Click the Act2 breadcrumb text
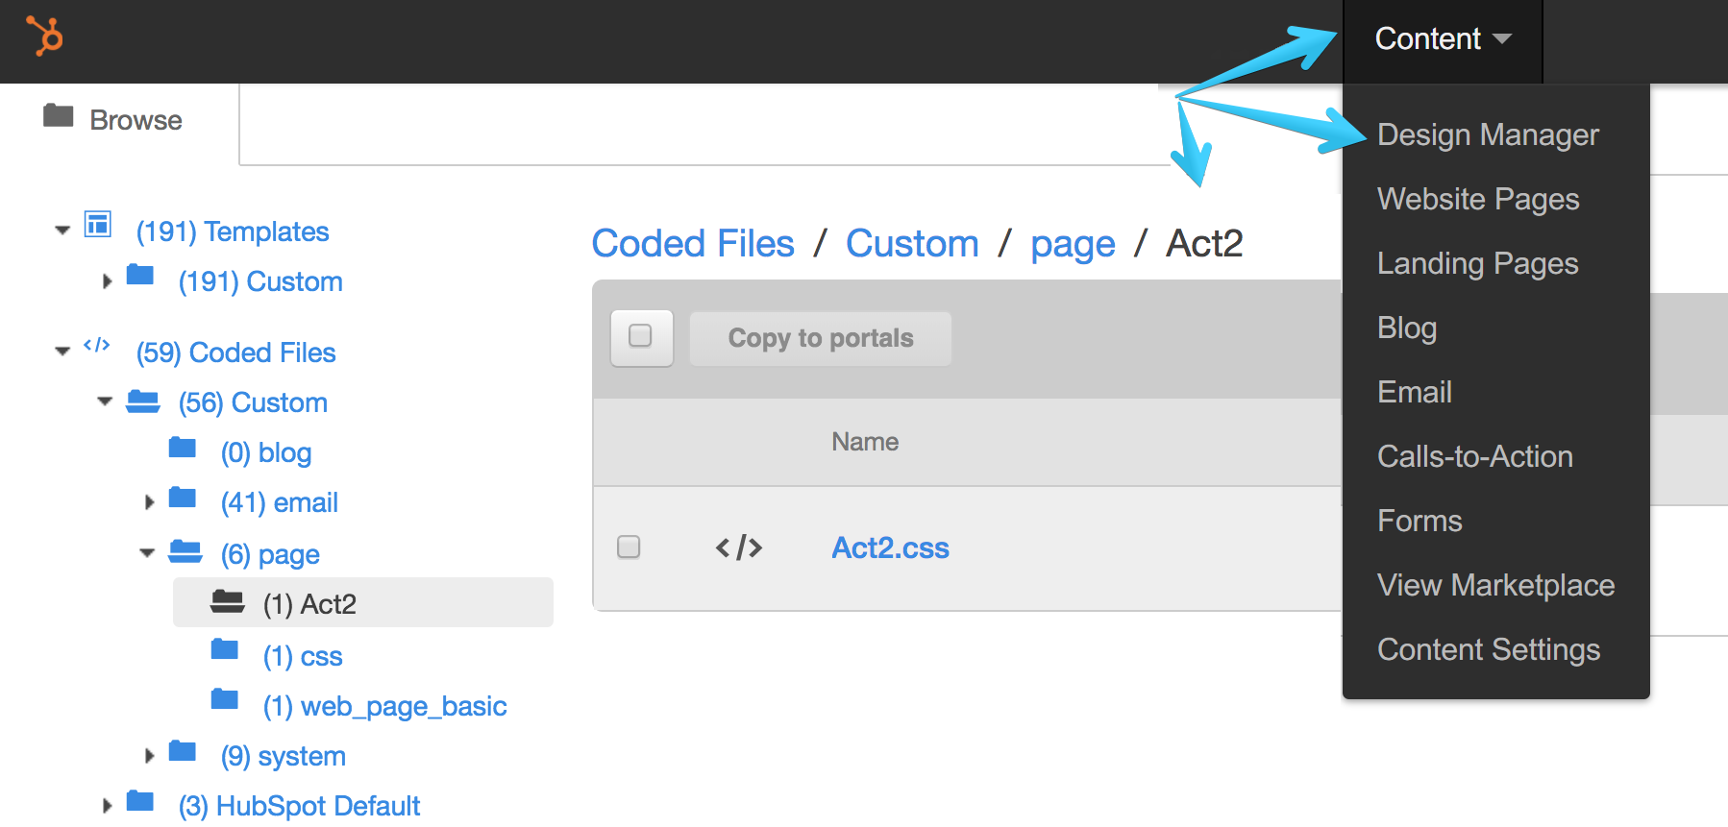Image resolution: width=1728 pixels, height=827 pixels. (x=1204, y=243)
